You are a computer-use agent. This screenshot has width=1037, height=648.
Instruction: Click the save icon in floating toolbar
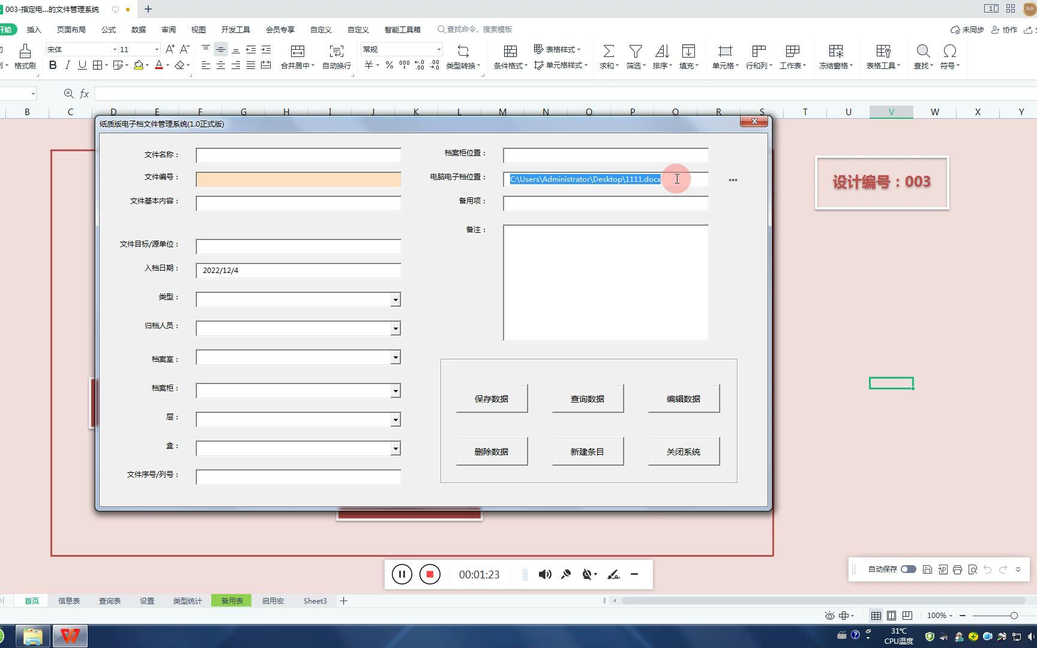pyautogui.click(x=927, y=569)
